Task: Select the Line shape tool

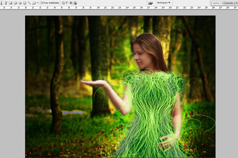Action: [29, 3]
